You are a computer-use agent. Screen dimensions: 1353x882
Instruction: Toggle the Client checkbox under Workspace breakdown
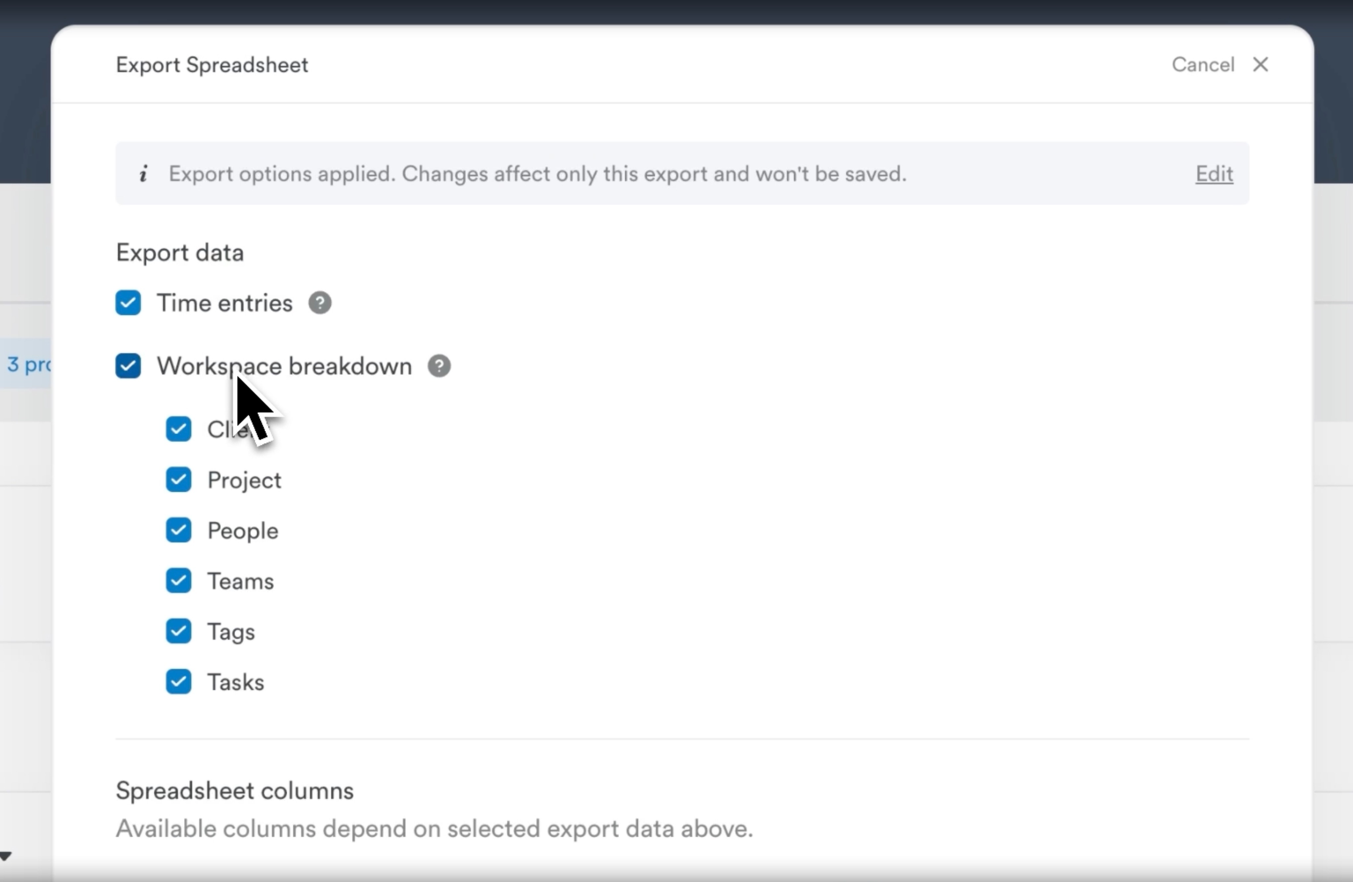(178, 429)
